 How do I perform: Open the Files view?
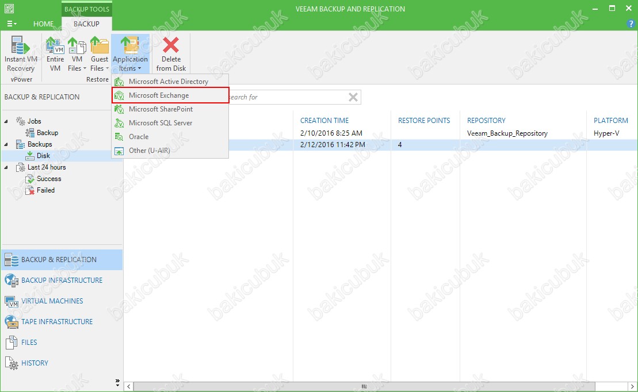point(62,343)
